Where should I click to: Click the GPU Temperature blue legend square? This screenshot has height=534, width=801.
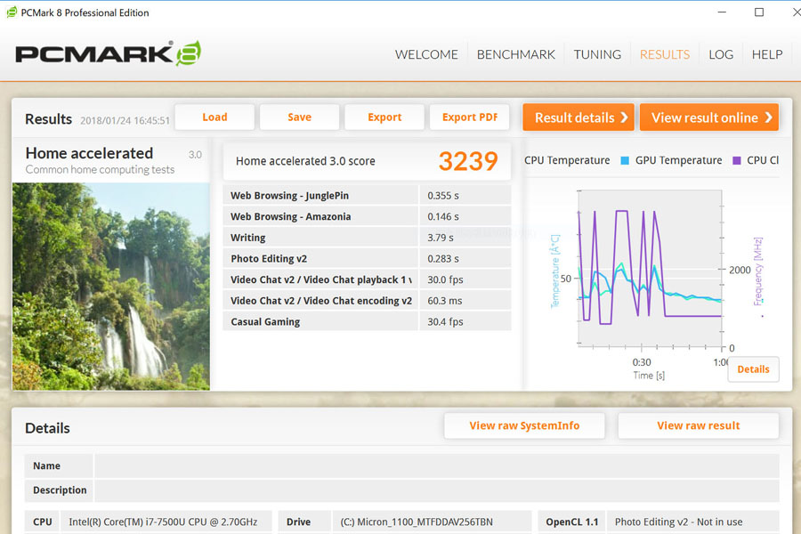624,160
